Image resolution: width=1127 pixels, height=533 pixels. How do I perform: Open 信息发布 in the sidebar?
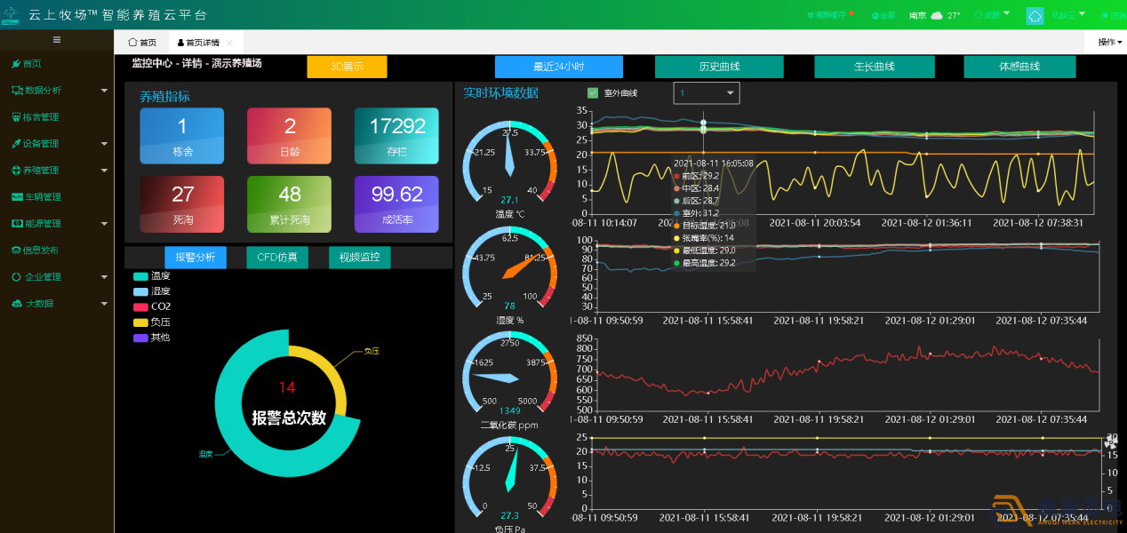tap(40, 251)
